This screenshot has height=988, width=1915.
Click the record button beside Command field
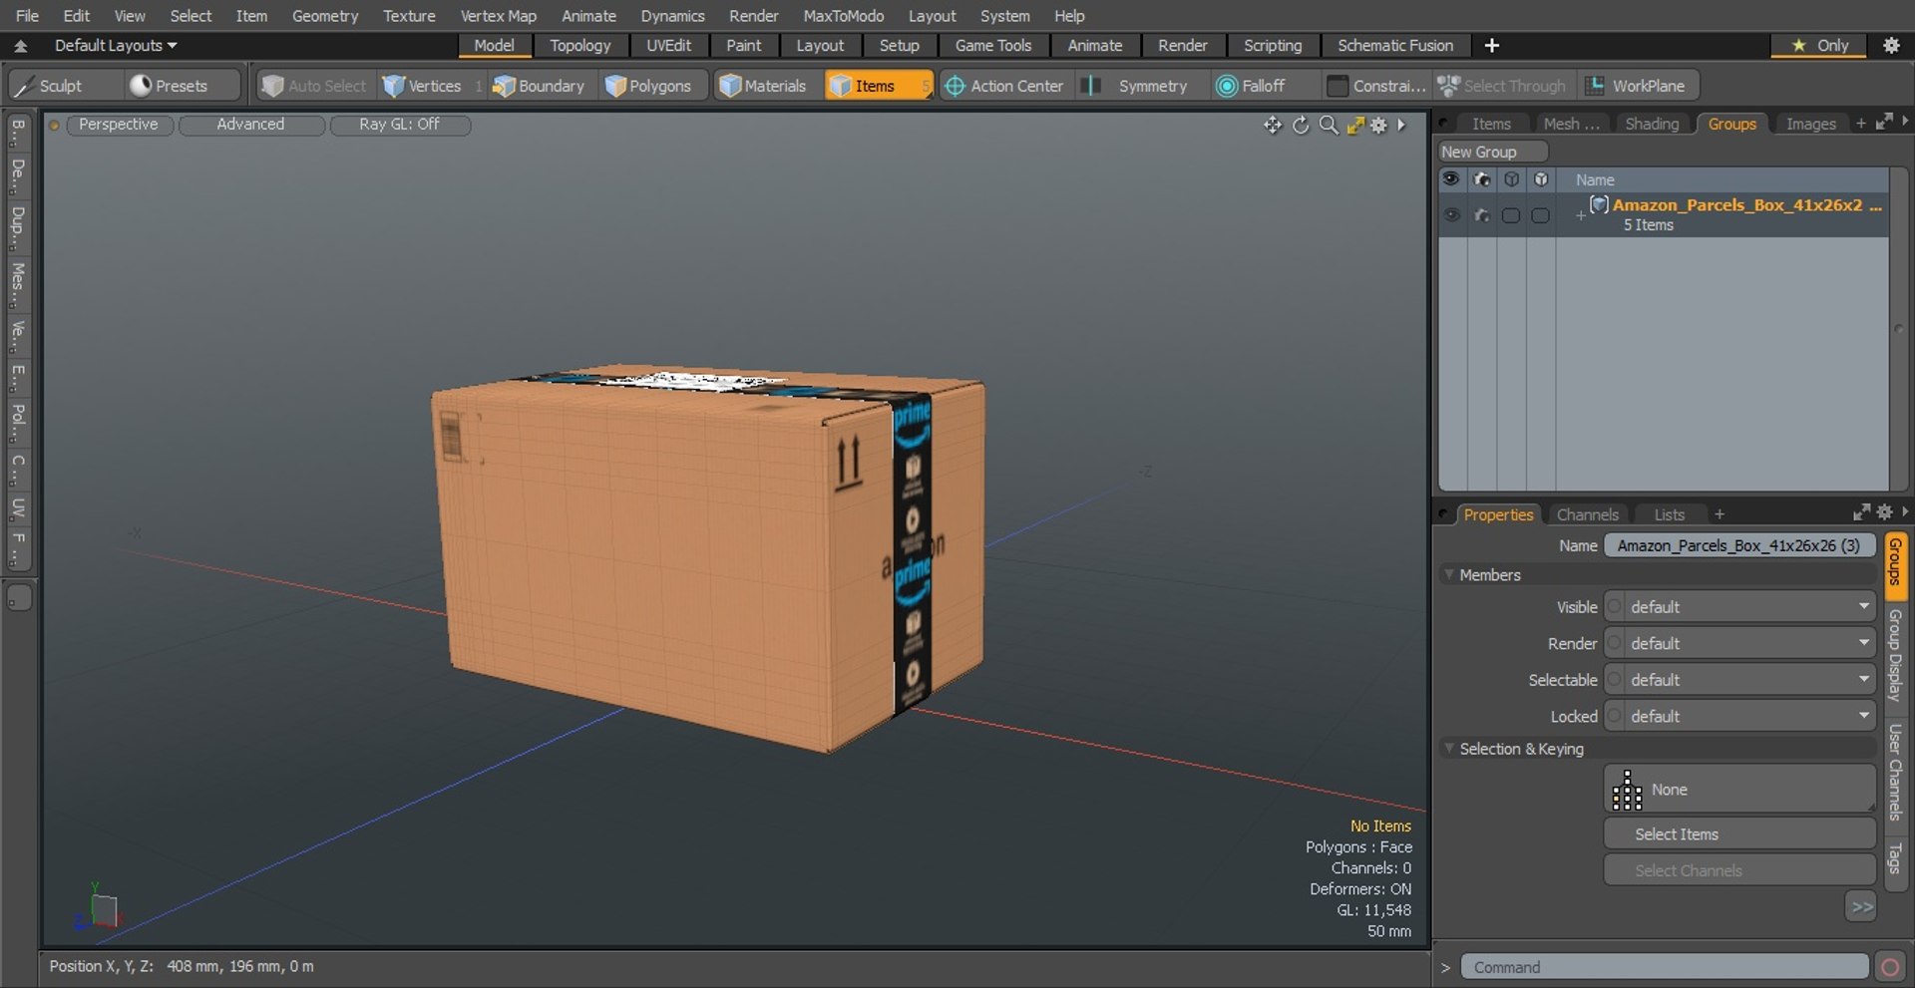point(1889,967)
